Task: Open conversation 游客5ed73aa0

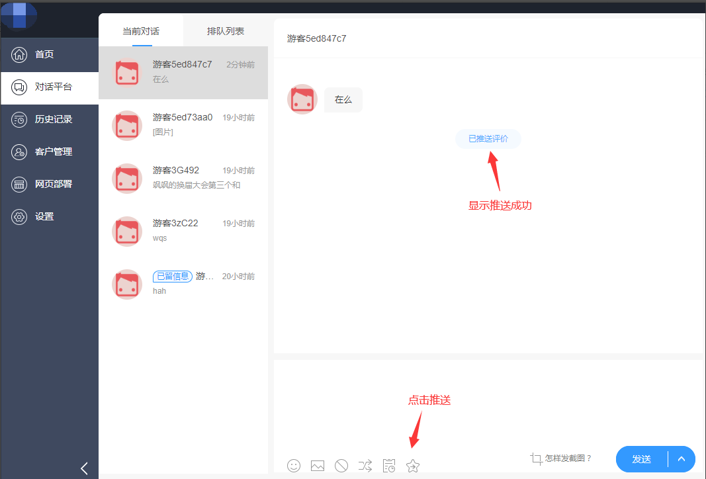Action: 183,126
